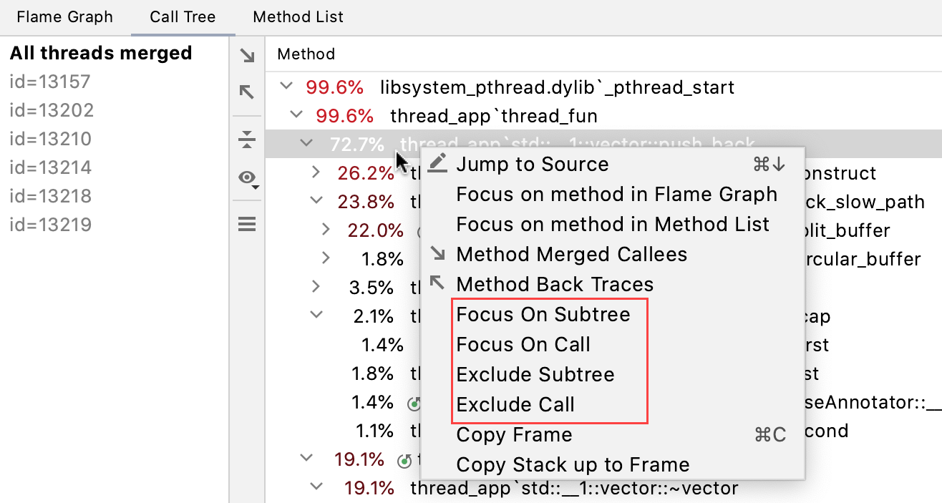
Task: Choose Focus On Subtree from the context menu
Action: click(543, 314)
